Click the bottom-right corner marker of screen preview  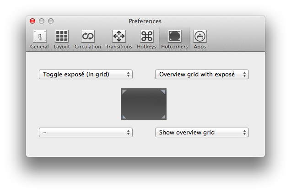click(163, 117)
